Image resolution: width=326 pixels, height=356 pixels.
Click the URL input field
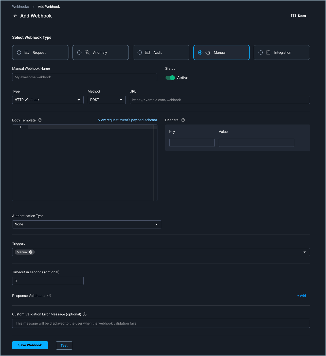point(220,100)
